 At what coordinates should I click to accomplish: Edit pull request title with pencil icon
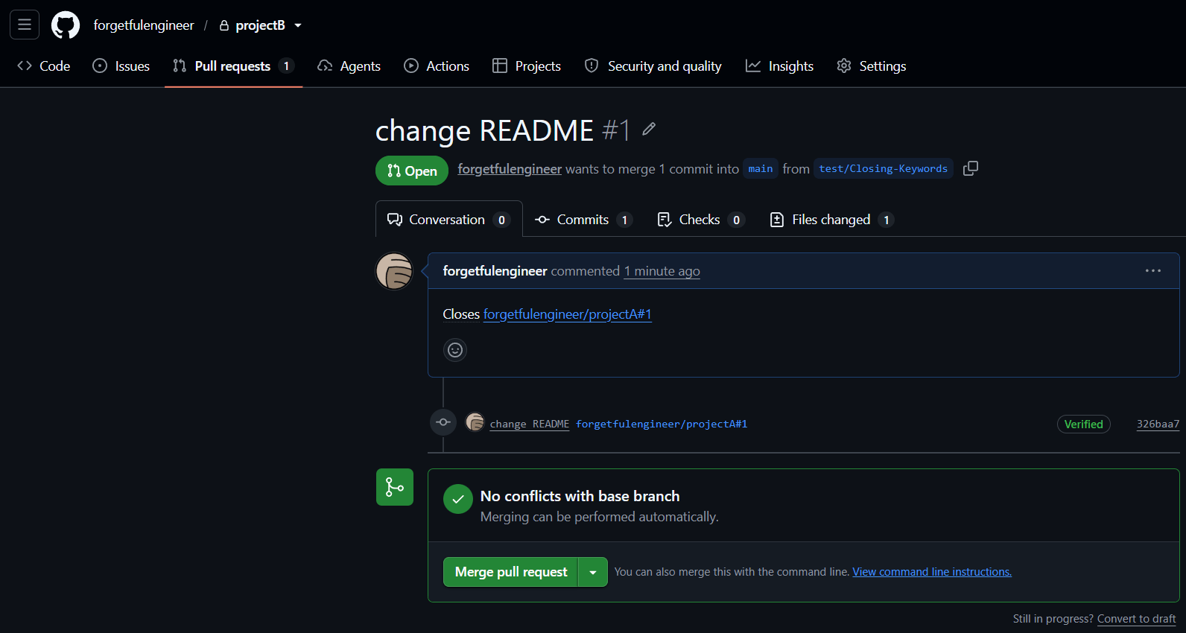click(x=649, y=129)
